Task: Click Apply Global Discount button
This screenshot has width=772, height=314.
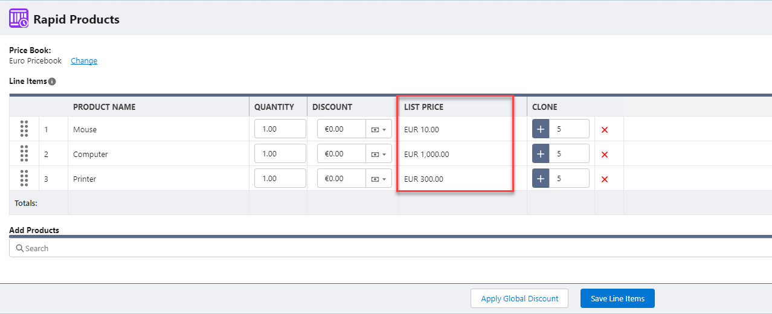Action: click(x=519, y=298)
